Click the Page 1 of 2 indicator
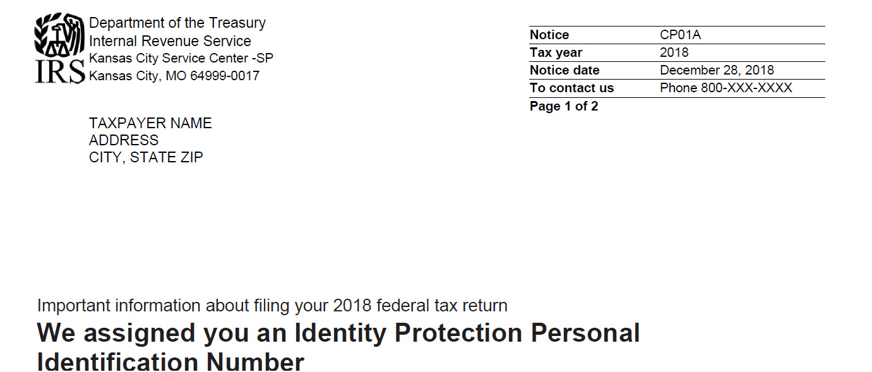This screenshot has height=372, width=872. point(564,106)
